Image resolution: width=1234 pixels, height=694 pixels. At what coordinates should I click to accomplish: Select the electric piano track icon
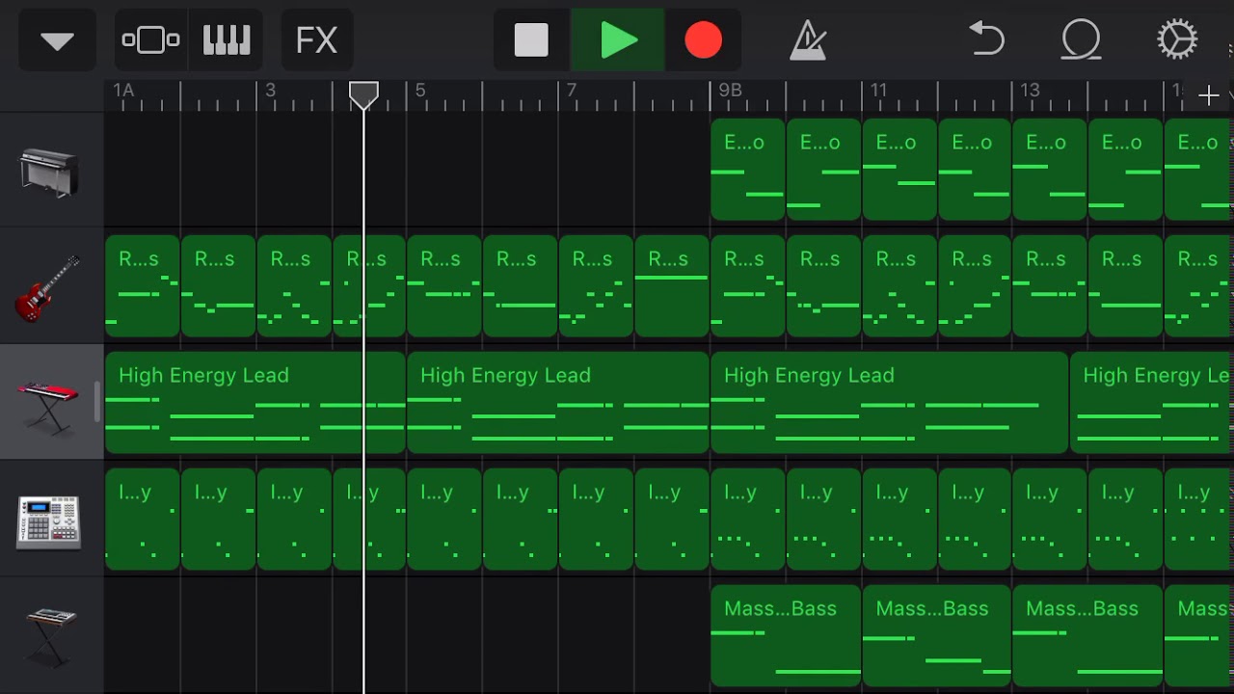pos(50,172)
